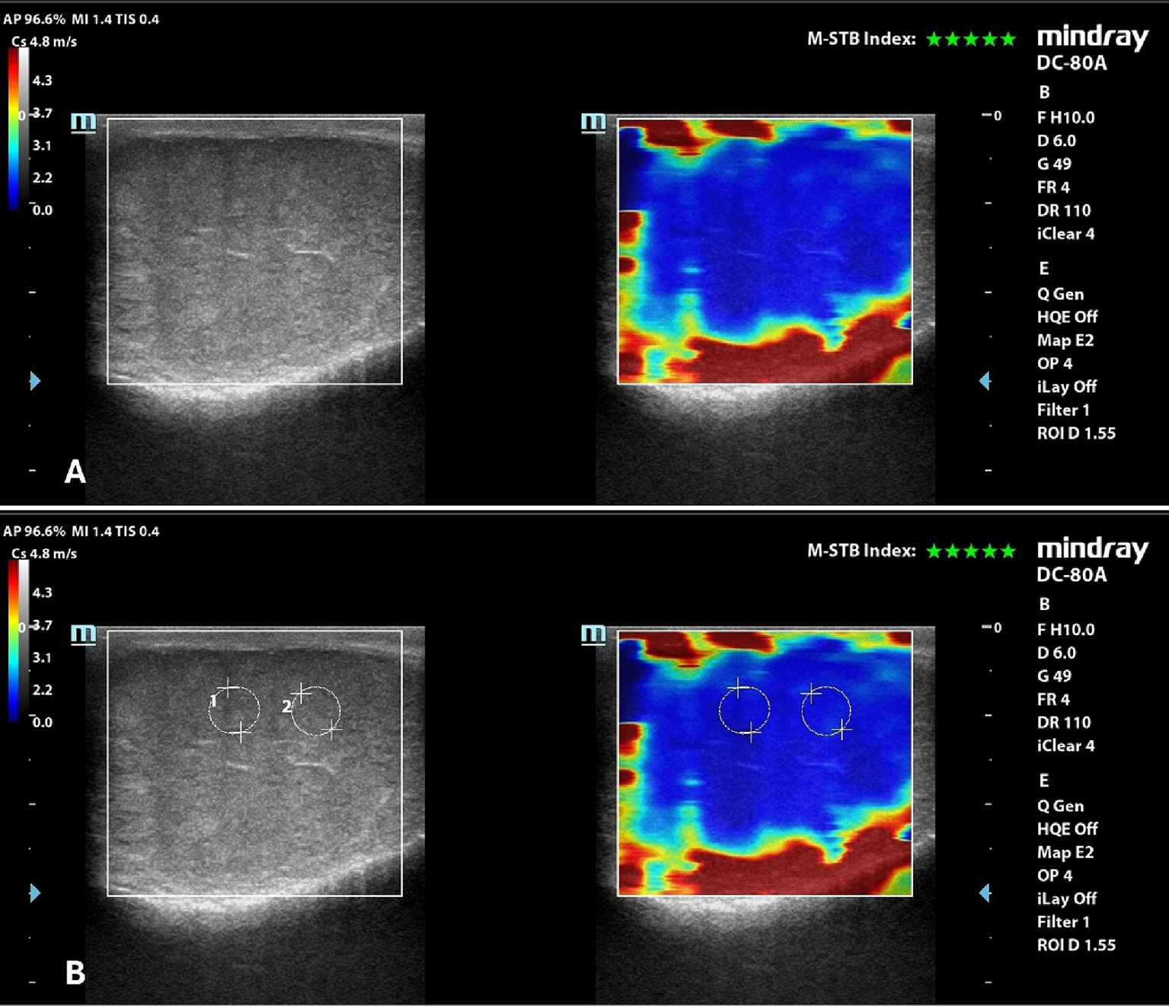1169x1006 pixels.
Task: Toggle "iLay Off" setting in panel B
Action: [1066, 899]
